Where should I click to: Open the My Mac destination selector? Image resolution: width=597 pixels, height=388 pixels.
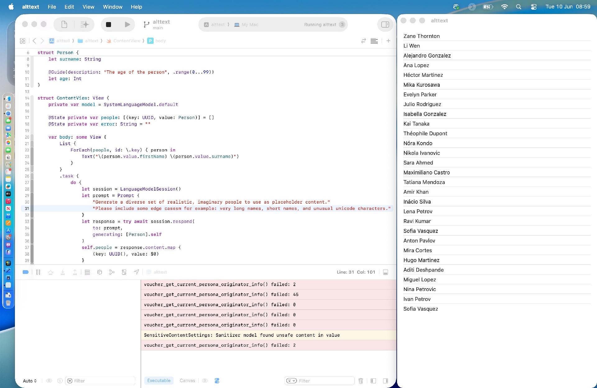point(246,25)
